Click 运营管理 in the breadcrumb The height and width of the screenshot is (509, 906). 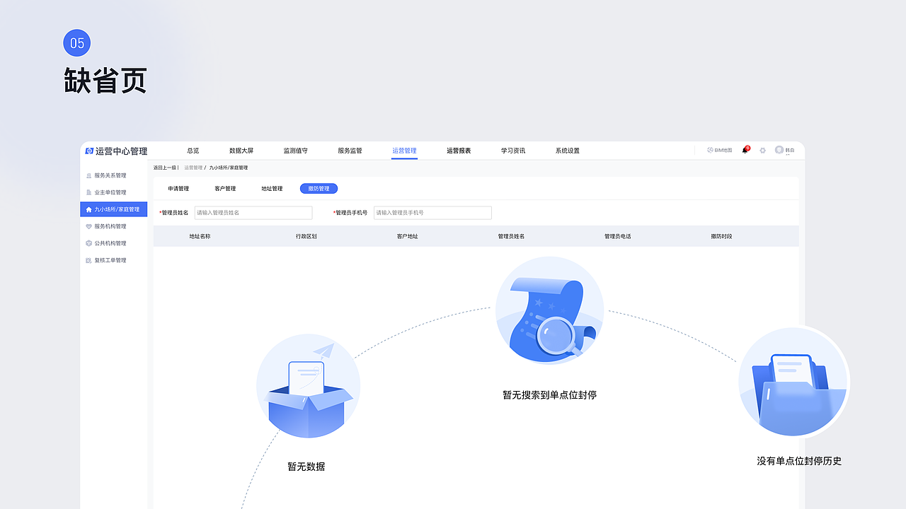point(193,168)
